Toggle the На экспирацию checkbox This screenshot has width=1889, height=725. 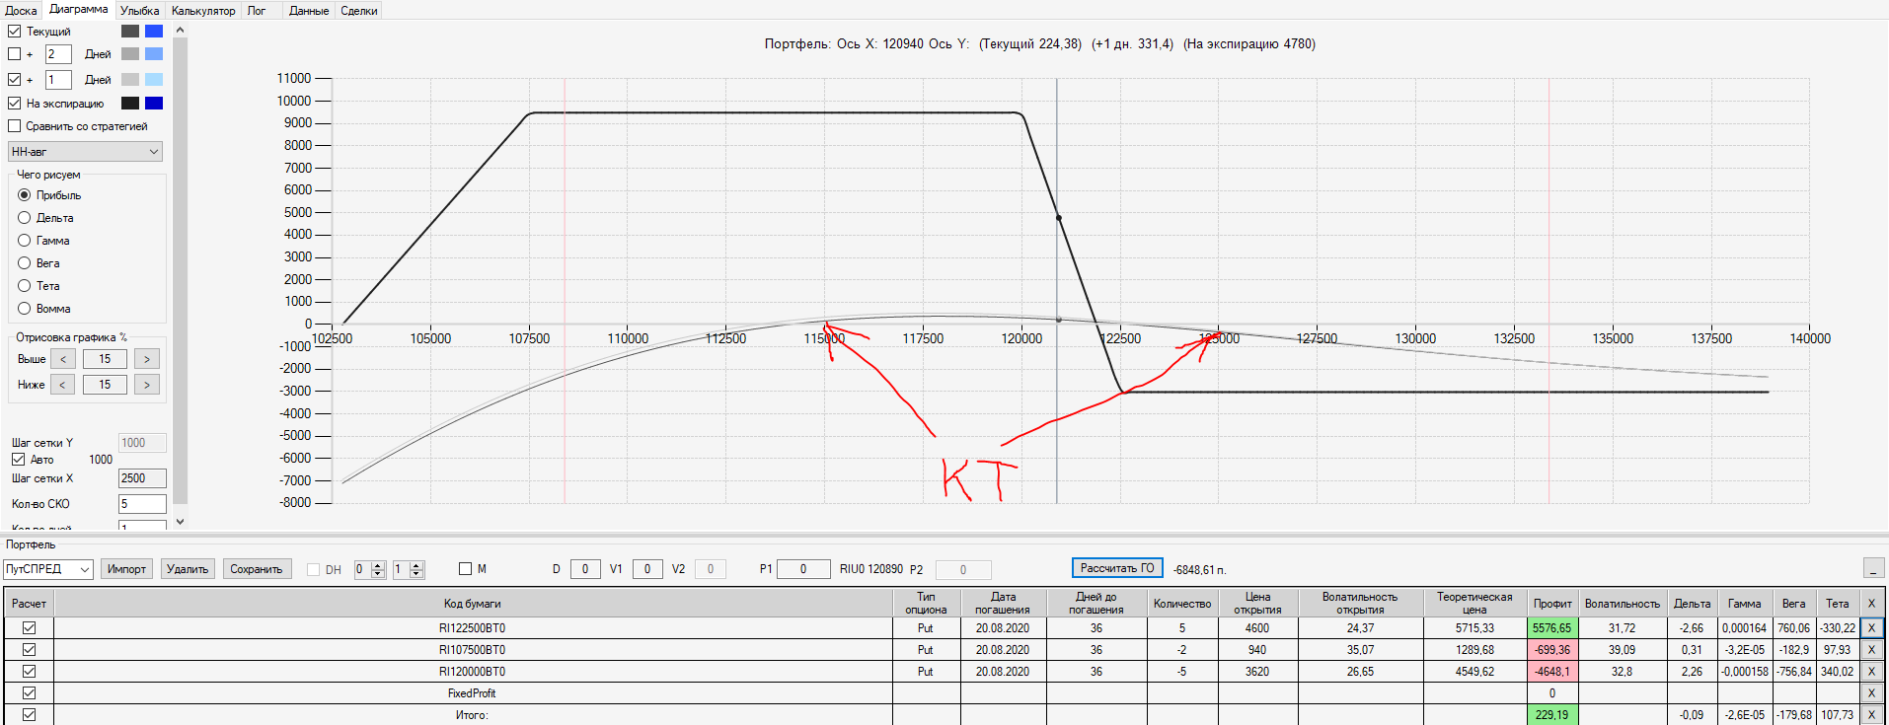[15, 104]
